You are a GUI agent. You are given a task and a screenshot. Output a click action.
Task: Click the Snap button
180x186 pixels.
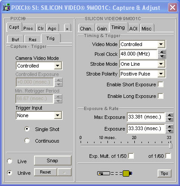click(52, 161)
